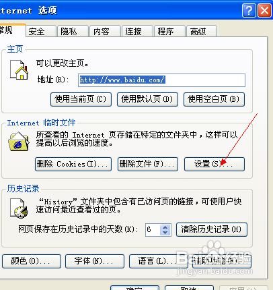Click the home page house icon

click(19, 69)
